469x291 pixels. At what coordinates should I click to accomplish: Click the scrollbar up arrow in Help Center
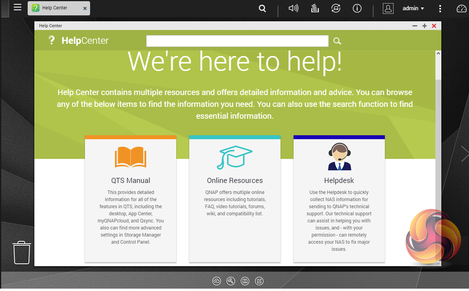(438, 53)
